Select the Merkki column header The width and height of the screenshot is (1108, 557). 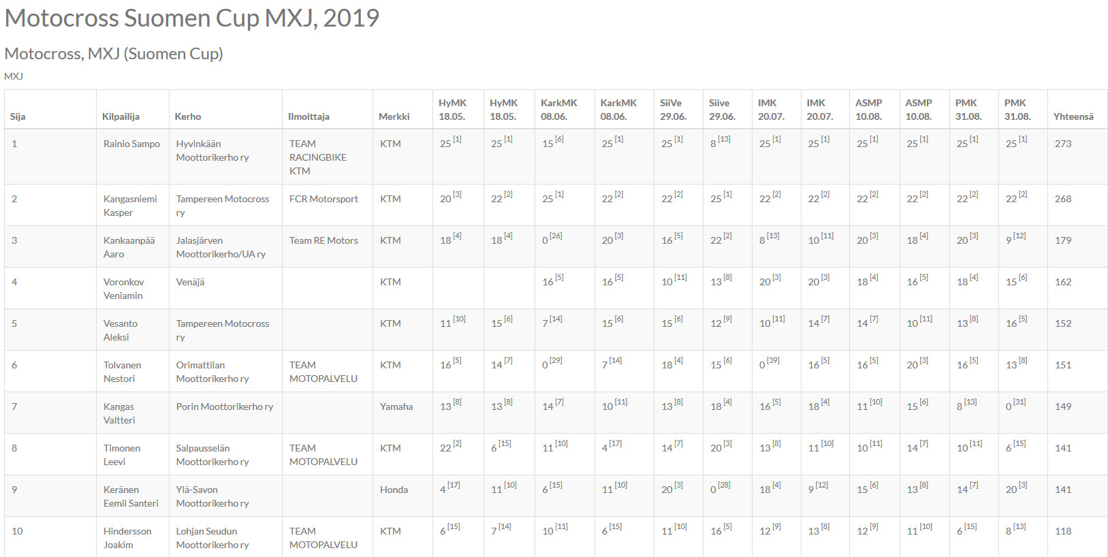point(394,116)
